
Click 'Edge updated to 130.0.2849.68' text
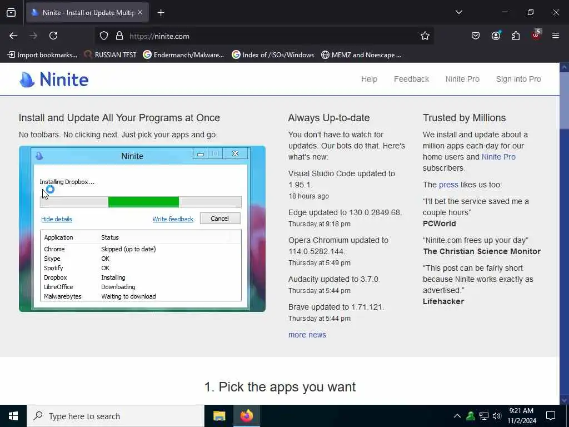pos(345,212)
